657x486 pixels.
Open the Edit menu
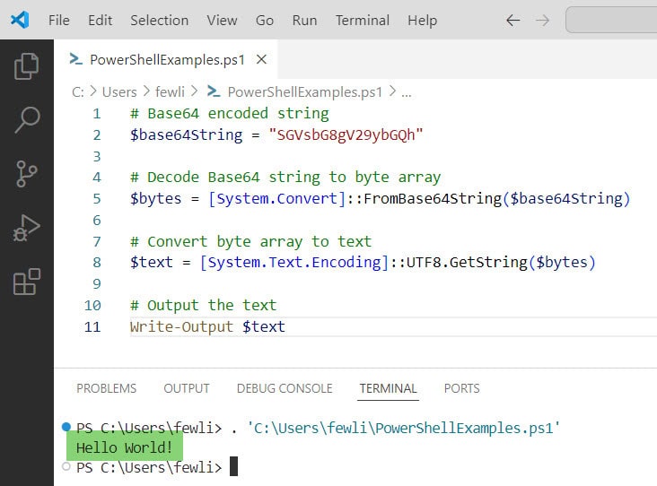(101, 20)
